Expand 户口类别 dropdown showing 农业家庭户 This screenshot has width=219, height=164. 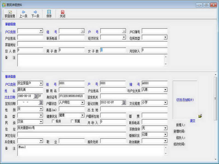coord(41,83)
